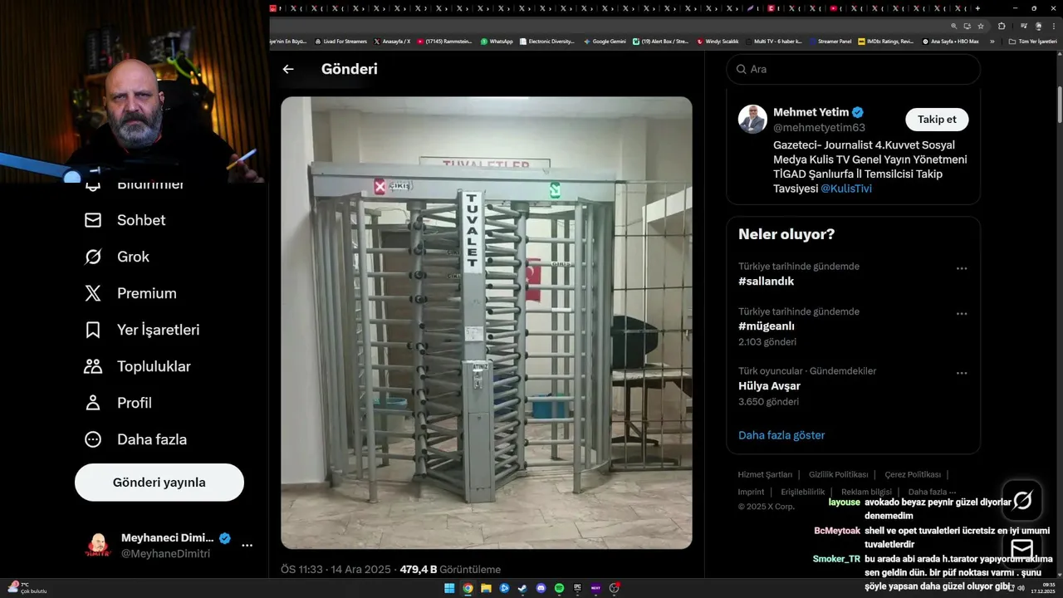Viewport: 1063px width, 598px height.
Task: Expand the bookmarks overflow chevron
Action: 992,42
